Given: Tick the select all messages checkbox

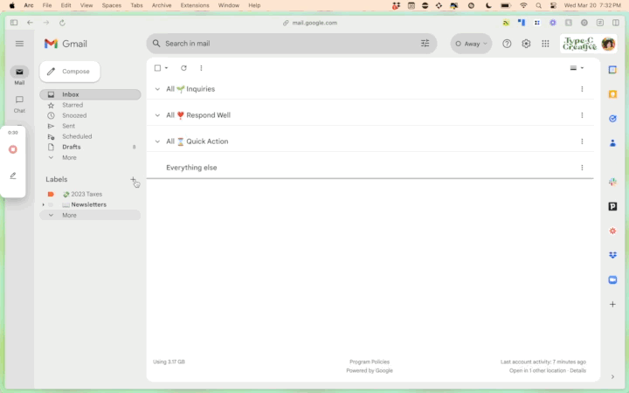Looking at the screenshot, I should click(157, 68).
